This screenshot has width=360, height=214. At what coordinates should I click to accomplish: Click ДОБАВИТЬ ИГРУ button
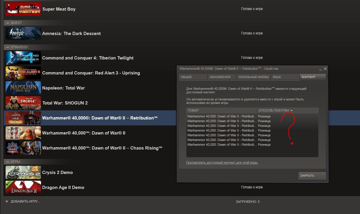tap(25, 201)
